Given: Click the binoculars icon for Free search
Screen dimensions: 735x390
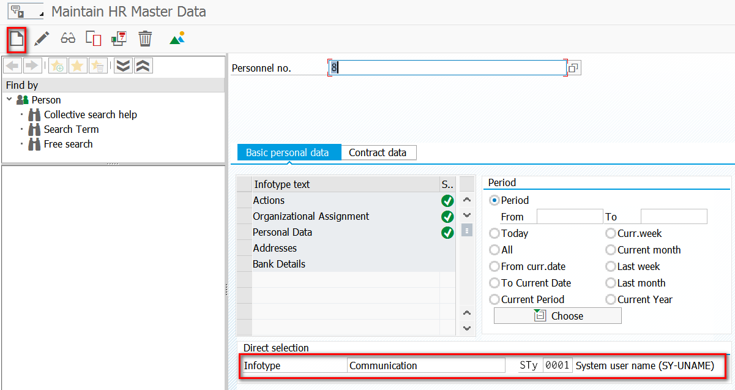Looking at the screenshot, I should point(35,144).
